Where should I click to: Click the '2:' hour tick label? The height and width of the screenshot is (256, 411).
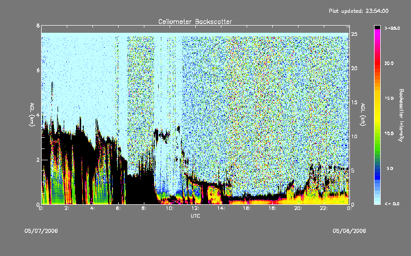pos(67,208)
